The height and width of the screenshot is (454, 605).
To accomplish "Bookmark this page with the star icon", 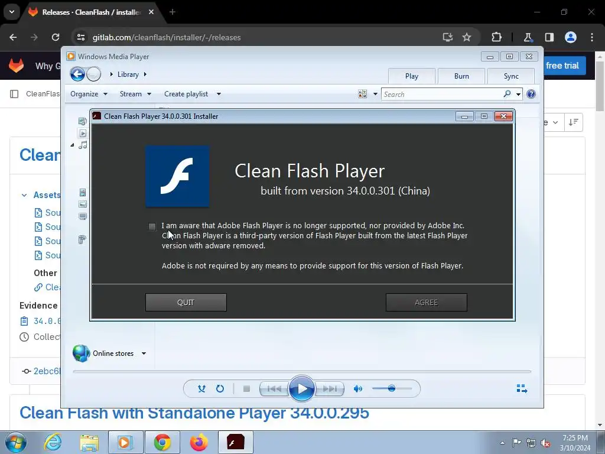I will (467, 37).
